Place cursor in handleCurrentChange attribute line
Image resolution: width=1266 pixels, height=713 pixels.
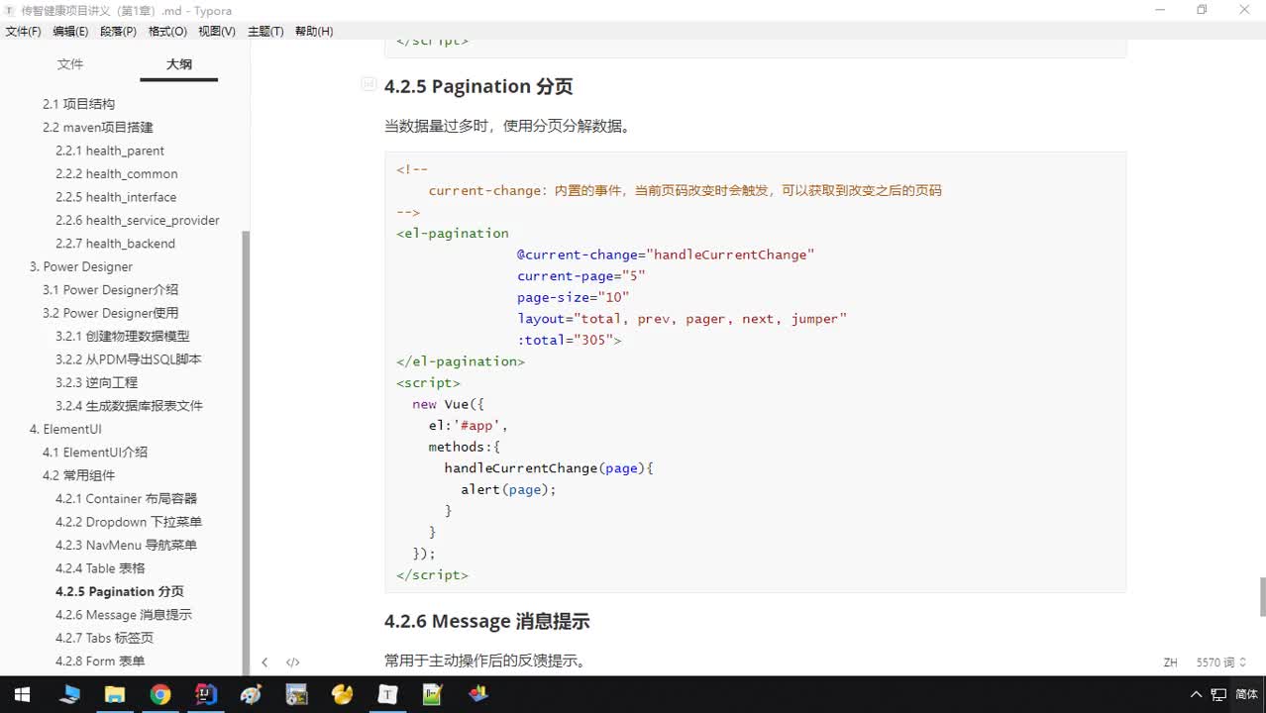[666, 255]
